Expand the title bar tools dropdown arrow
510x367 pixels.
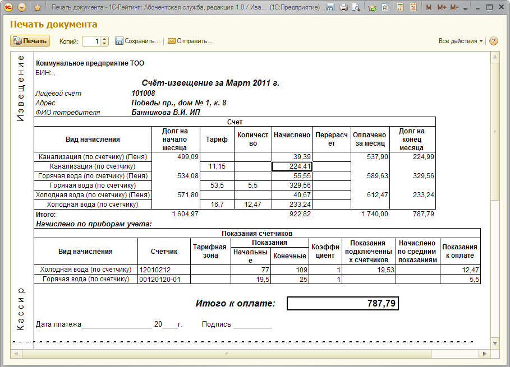point(466,8)
